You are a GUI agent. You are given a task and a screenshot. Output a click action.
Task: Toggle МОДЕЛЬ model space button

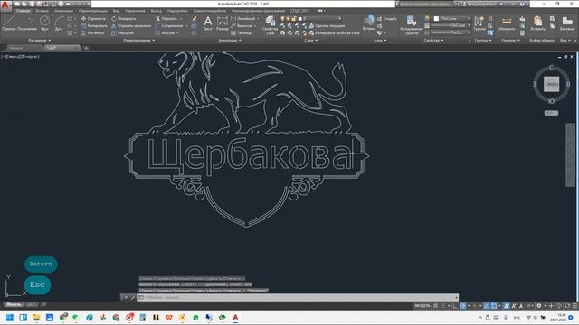[422, 306]
